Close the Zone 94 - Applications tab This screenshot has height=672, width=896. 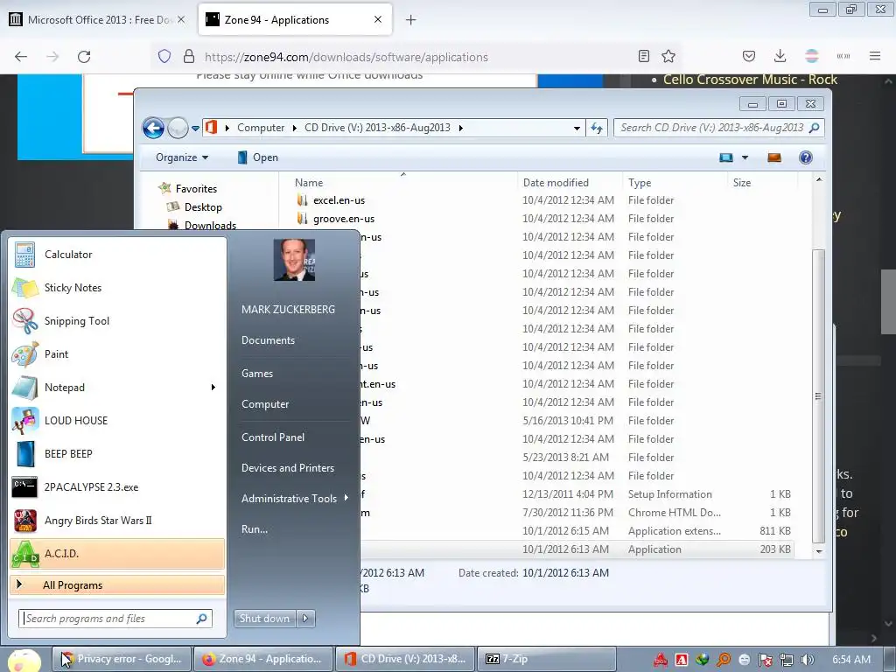pyautogui.click(x=378, y=19)
